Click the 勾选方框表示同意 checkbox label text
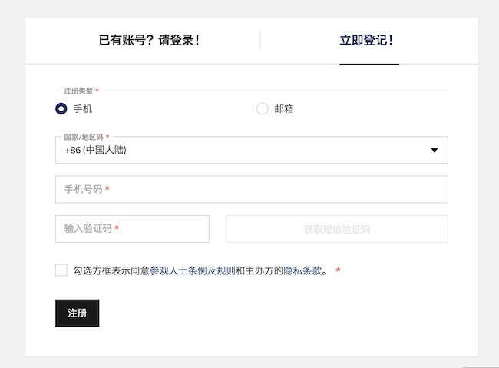Image resolution: width=499 pixels, height=368 pixels. tap(111, 270)
